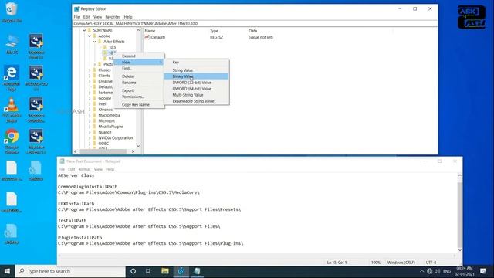Open Registry Editor Favorites menu
The image size is (494, 278).
pos(113,17)
